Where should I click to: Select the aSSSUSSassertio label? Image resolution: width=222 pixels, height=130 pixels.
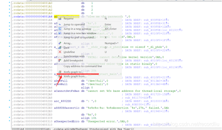tap(67, 108)
